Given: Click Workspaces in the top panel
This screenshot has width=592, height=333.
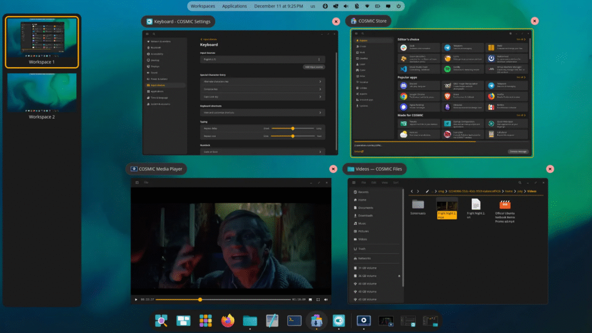Looking at the screenshot, I should point(202,6).
